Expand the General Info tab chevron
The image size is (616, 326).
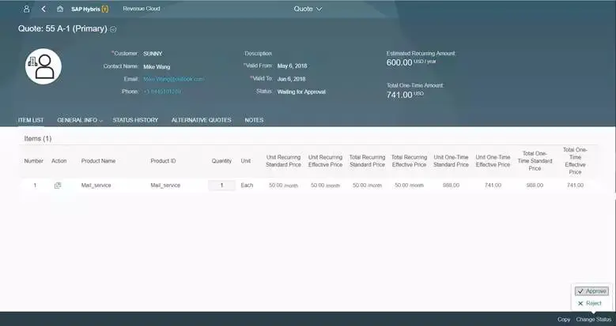[101, 121]
